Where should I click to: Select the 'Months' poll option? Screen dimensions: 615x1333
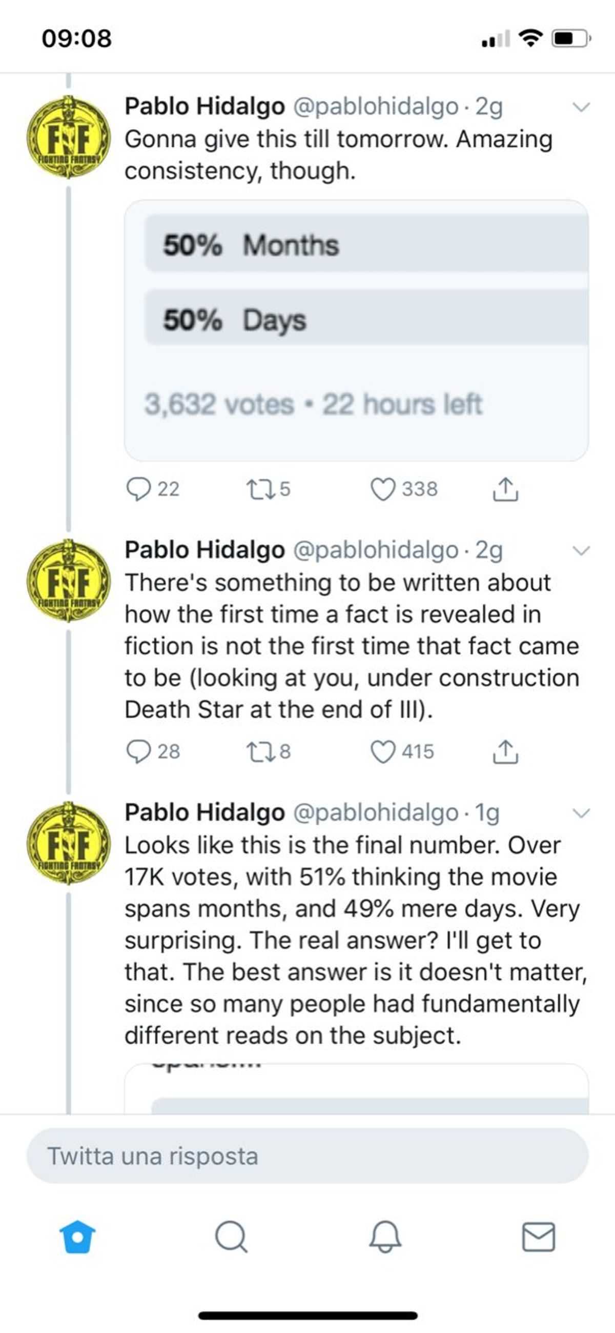click(366, 245)
